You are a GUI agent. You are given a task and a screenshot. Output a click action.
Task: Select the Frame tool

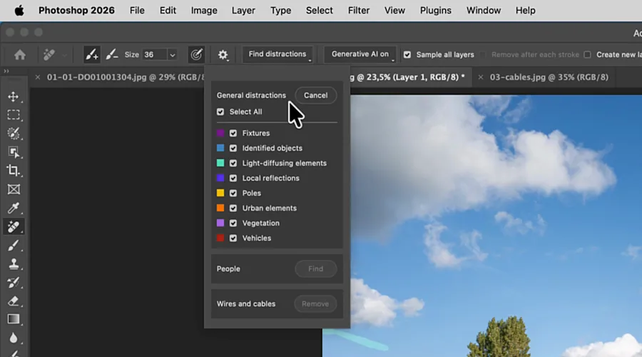point(13,189)
